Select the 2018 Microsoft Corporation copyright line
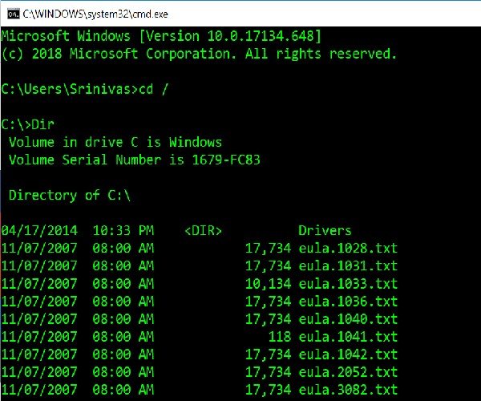The width and height of the screenshot is (481, 401). coord(199,54)
